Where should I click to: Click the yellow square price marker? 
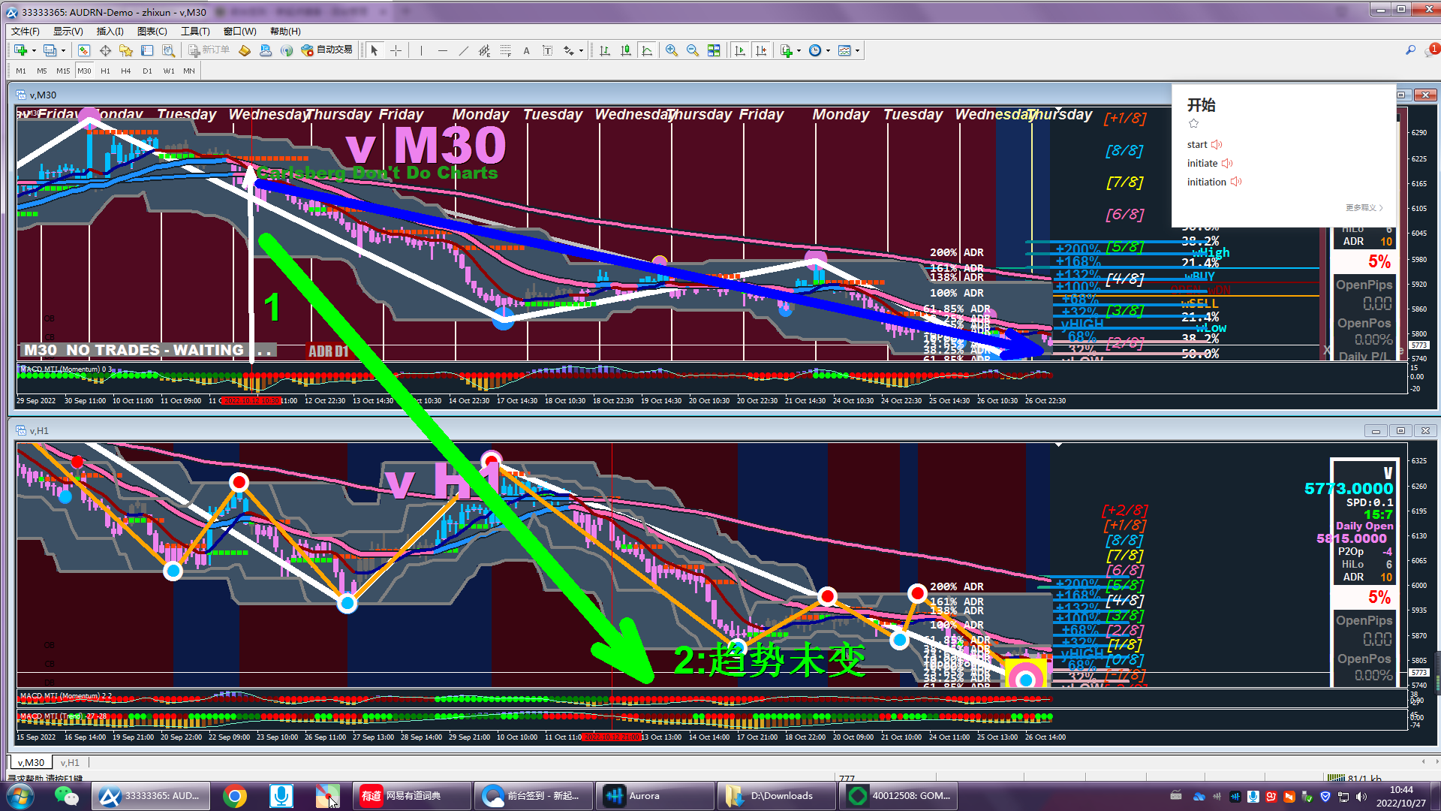click(1025, 674)
